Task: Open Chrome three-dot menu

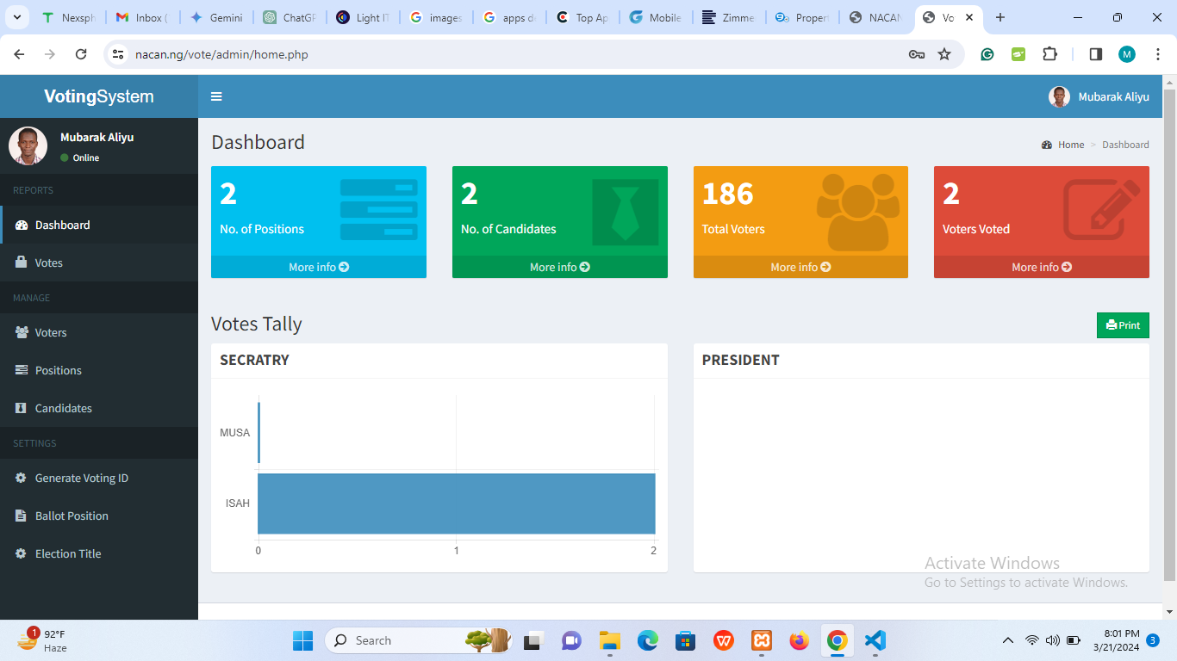Action: [x=1157, y=54]
